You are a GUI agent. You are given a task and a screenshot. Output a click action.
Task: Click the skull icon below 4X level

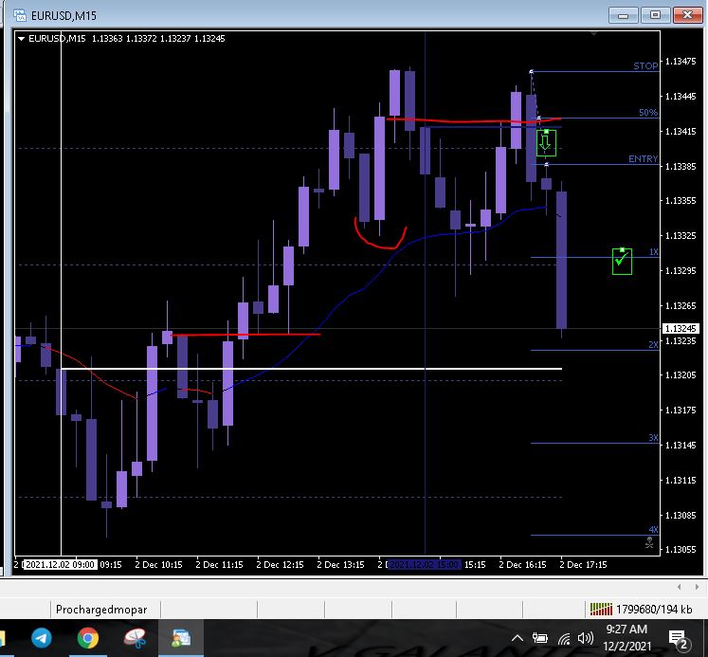coord(649,542)
